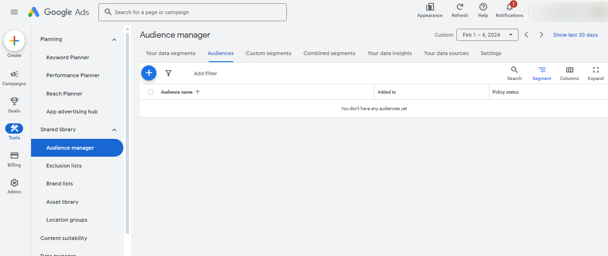Open the Columns selector
The width and height of the screenshot is (608, 256).
[x=569, y=70]
